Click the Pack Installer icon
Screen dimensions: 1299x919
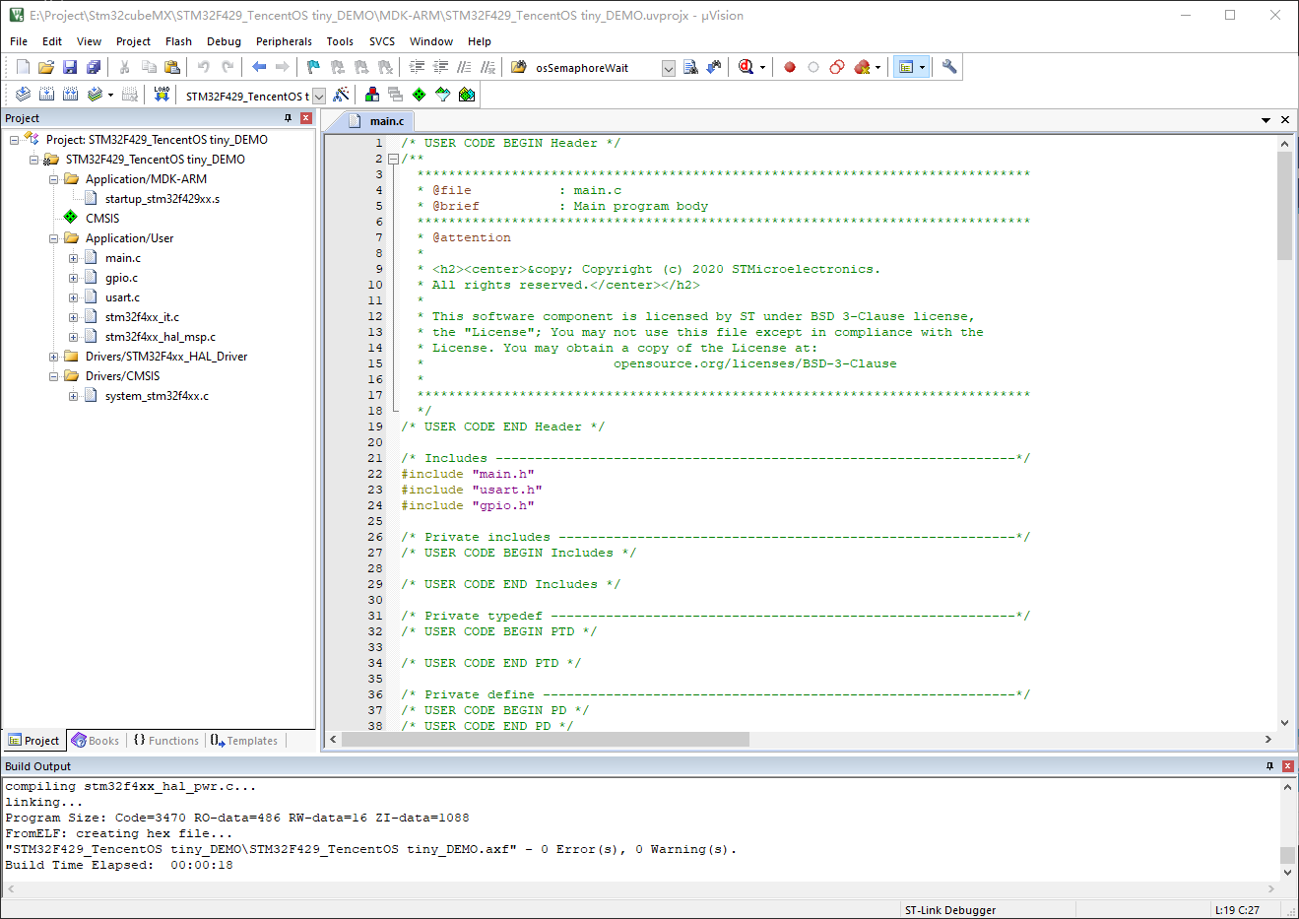click(x=467, y=95)
